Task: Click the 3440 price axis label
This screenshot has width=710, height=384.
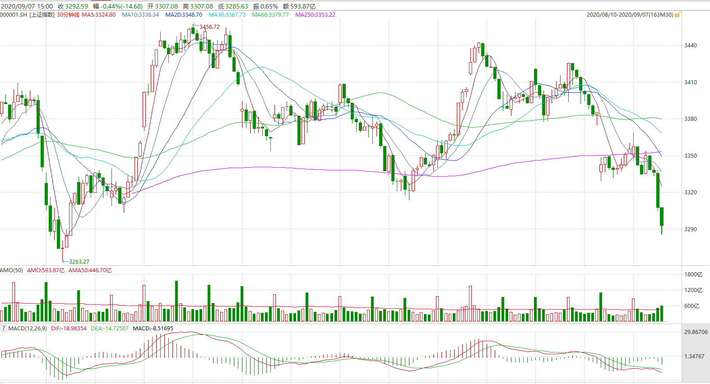Action: click(691, 46)
